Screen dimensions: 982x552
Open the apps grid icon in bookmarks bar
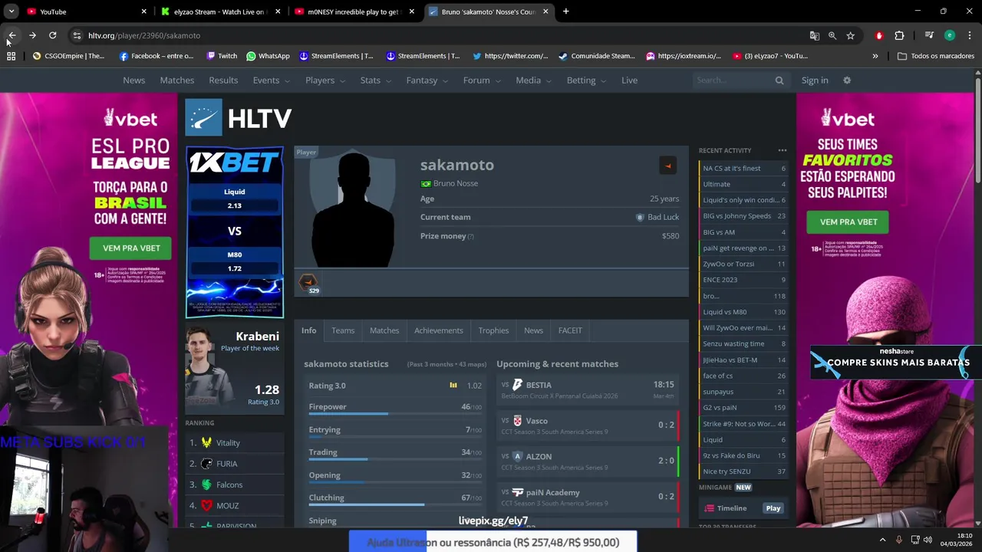[x=11, y=56]
